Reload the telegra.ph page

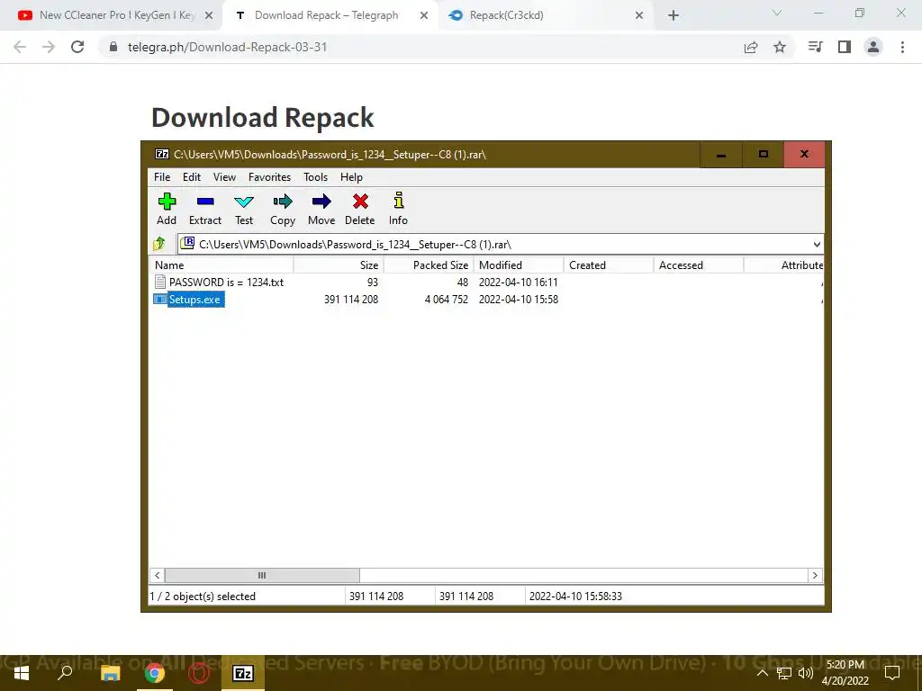point(77,47)
